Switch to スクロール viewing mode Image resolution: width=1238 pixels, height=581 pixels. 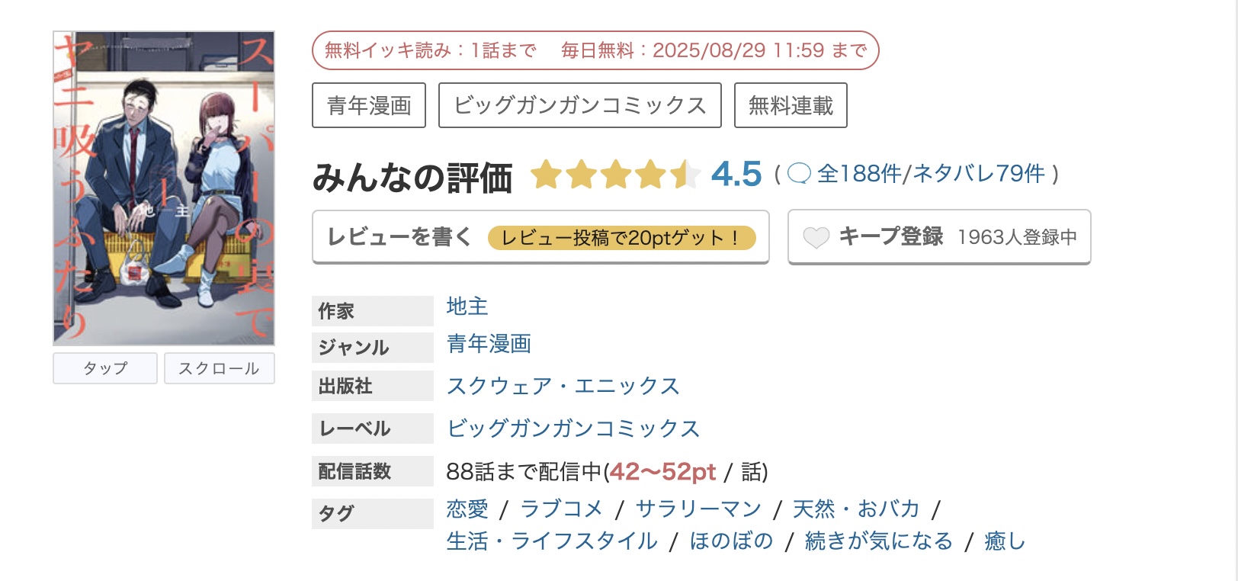point(219,368)
